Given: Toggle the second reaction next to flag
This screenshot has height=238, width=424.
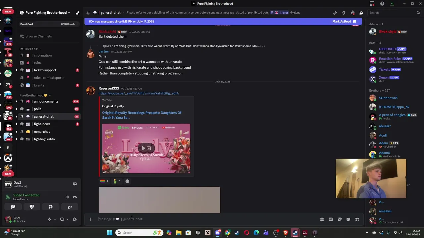Looking at the screenshot, I should tap(117, 181).
